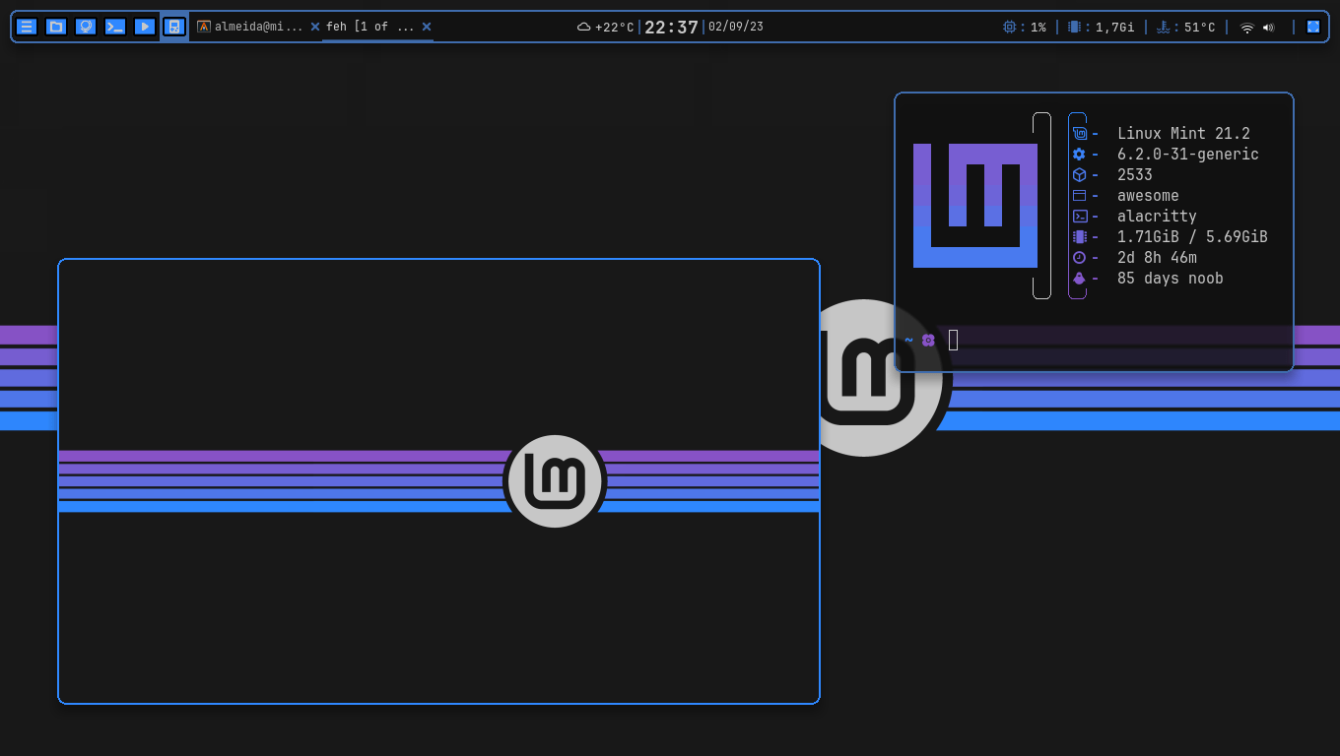Click the gear kernel icon in terminal
The image size is (1340, 756).
[1079, 155]
